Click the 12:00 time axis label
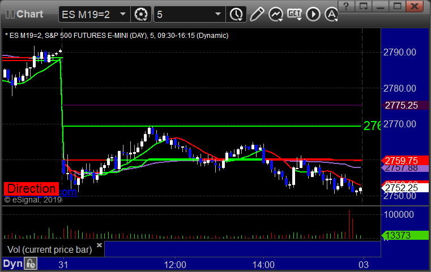 pos(175,265)
